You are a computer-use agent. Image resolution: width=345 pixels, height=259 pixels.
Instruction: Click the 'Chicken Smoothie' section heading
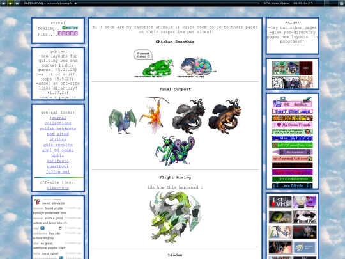click(x=175, y=42)
